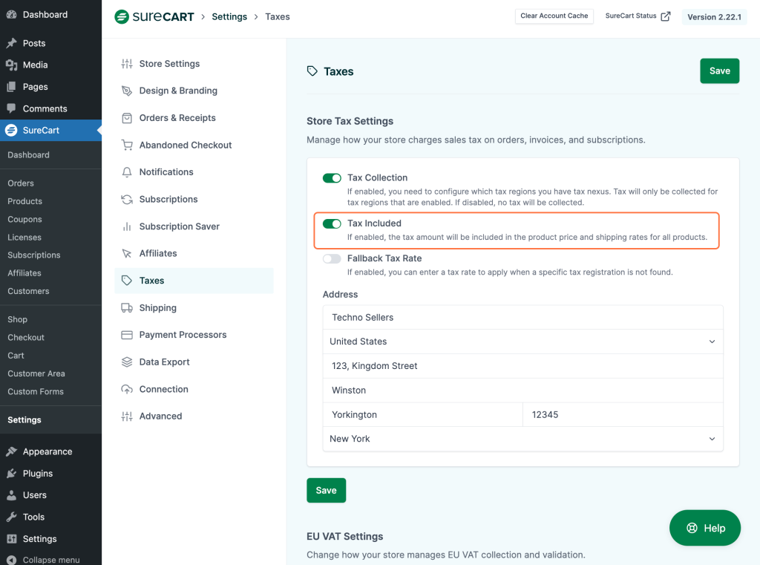Open the state dropdown showing New York
The image size is (760, 565).
tap(522, 439)
